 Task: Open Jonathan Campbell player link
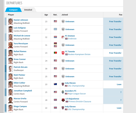coord(23,91)
